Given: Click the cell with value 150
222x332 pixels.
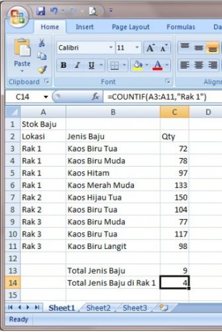Looking at the screenshot, I should 174,197.
